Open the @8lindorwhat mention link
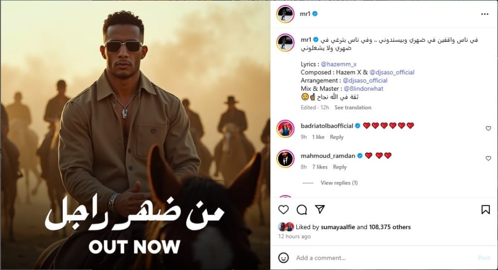Screen dimensions: 498x270 pyautogui.click(x=363, y=88)
